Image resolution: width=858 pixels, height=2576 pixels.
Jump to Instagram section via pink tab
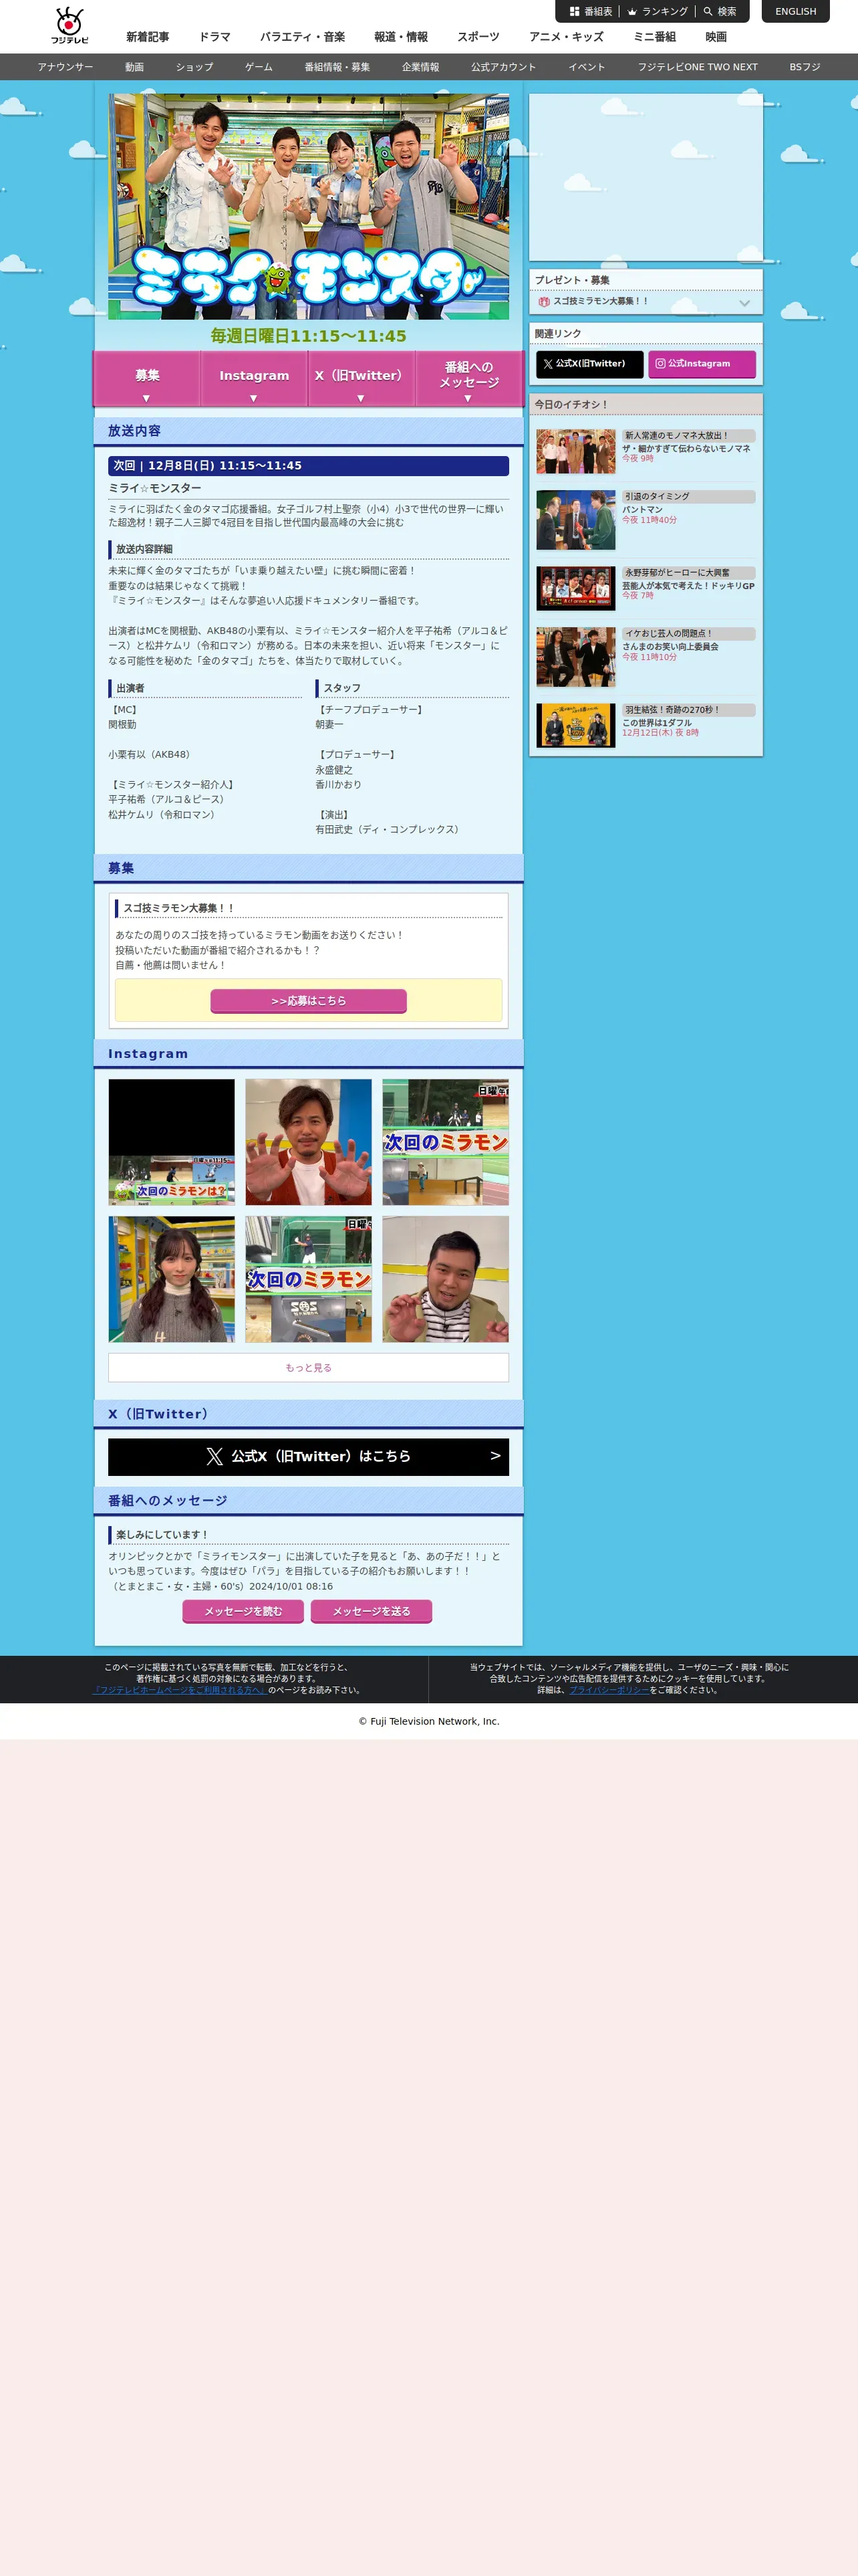(x=254, y=379)
